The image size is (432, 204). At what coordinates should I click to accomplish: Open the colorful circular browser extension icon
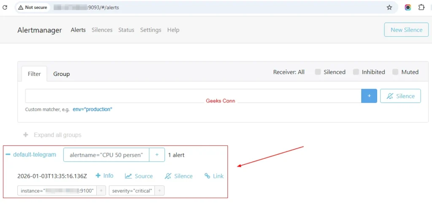[x=408, y=8]
